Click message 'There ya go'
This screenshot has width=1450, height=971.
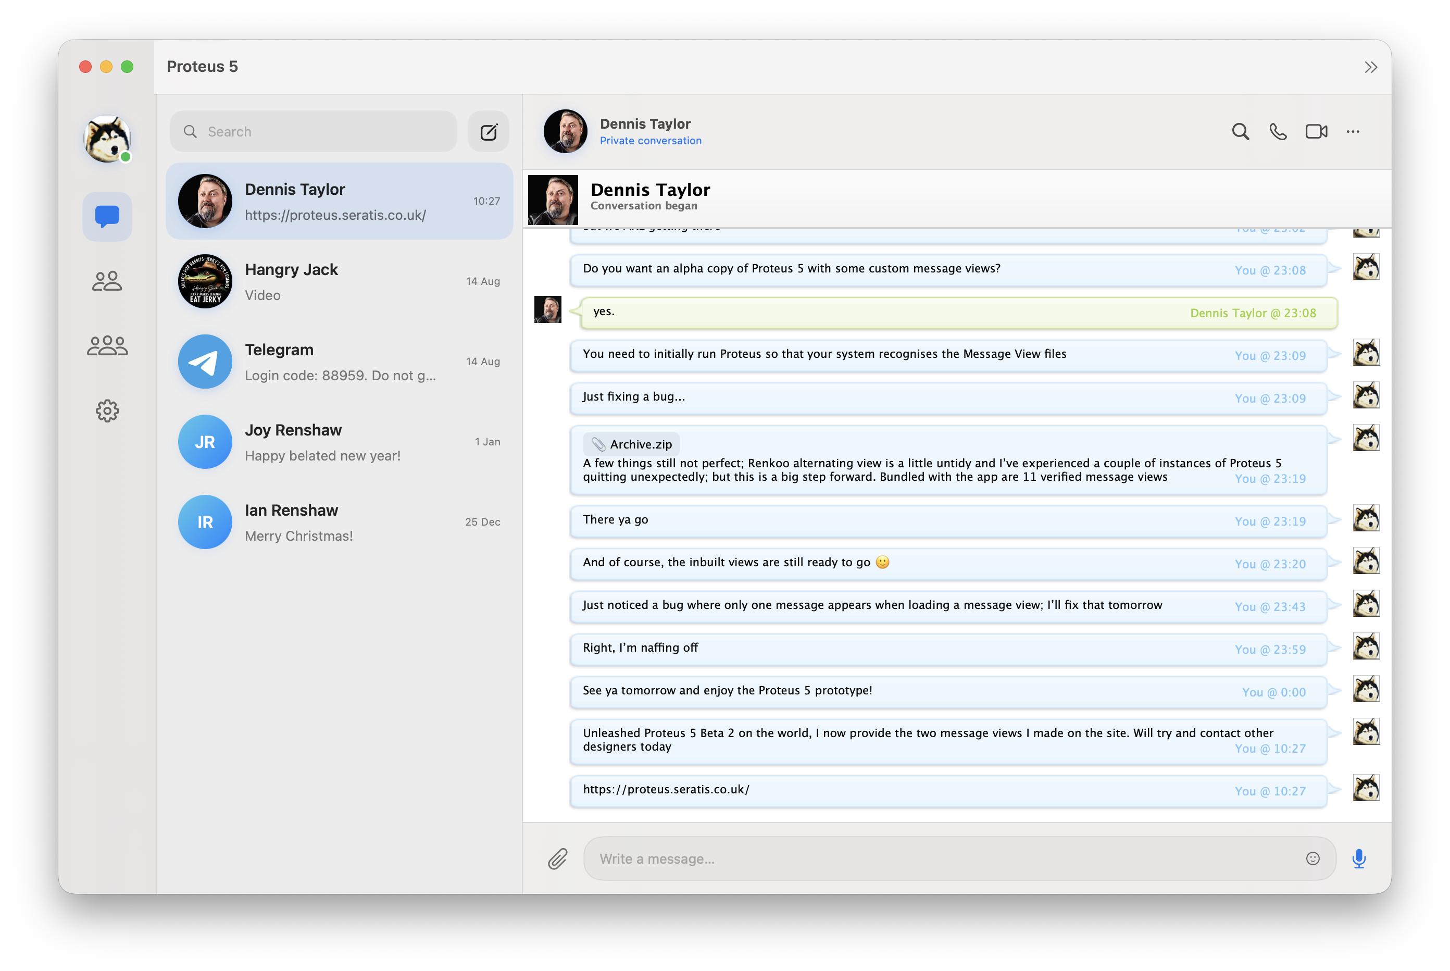point(948,521)
